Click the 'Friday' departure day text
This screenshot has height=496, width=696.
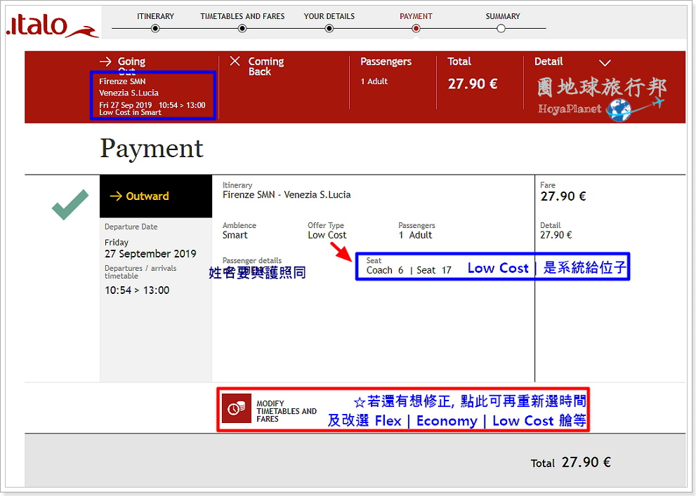(x=117, y=243)
